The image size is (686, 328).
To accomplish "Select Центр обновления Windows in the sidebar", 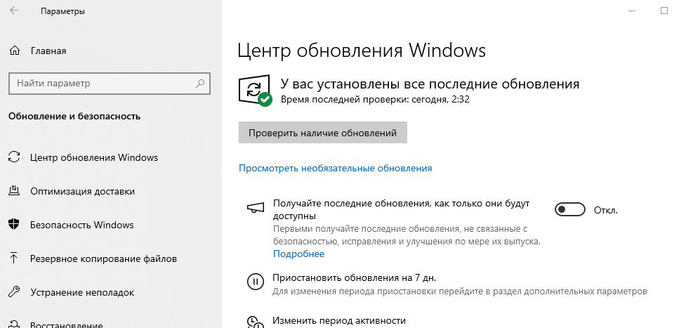I will (94, 157).
